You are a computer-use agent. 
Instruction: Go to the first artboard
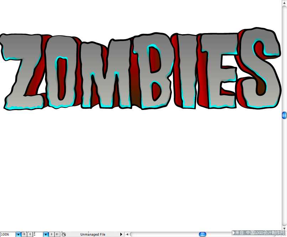click(24, 234)
